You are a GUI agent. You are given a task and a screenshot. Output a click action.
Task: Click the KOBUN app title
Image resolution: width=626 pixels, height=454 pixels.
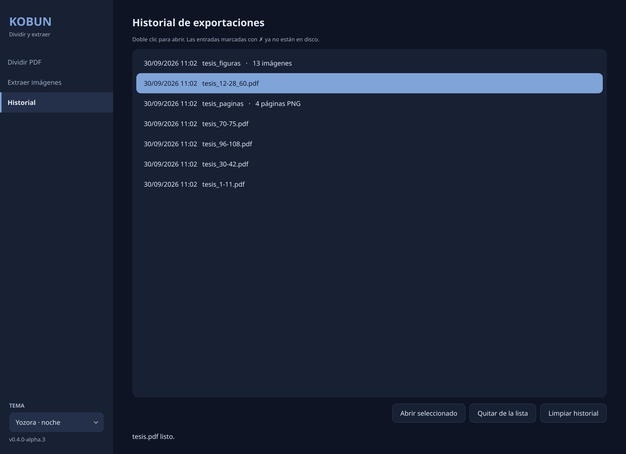tap(30, 22)
